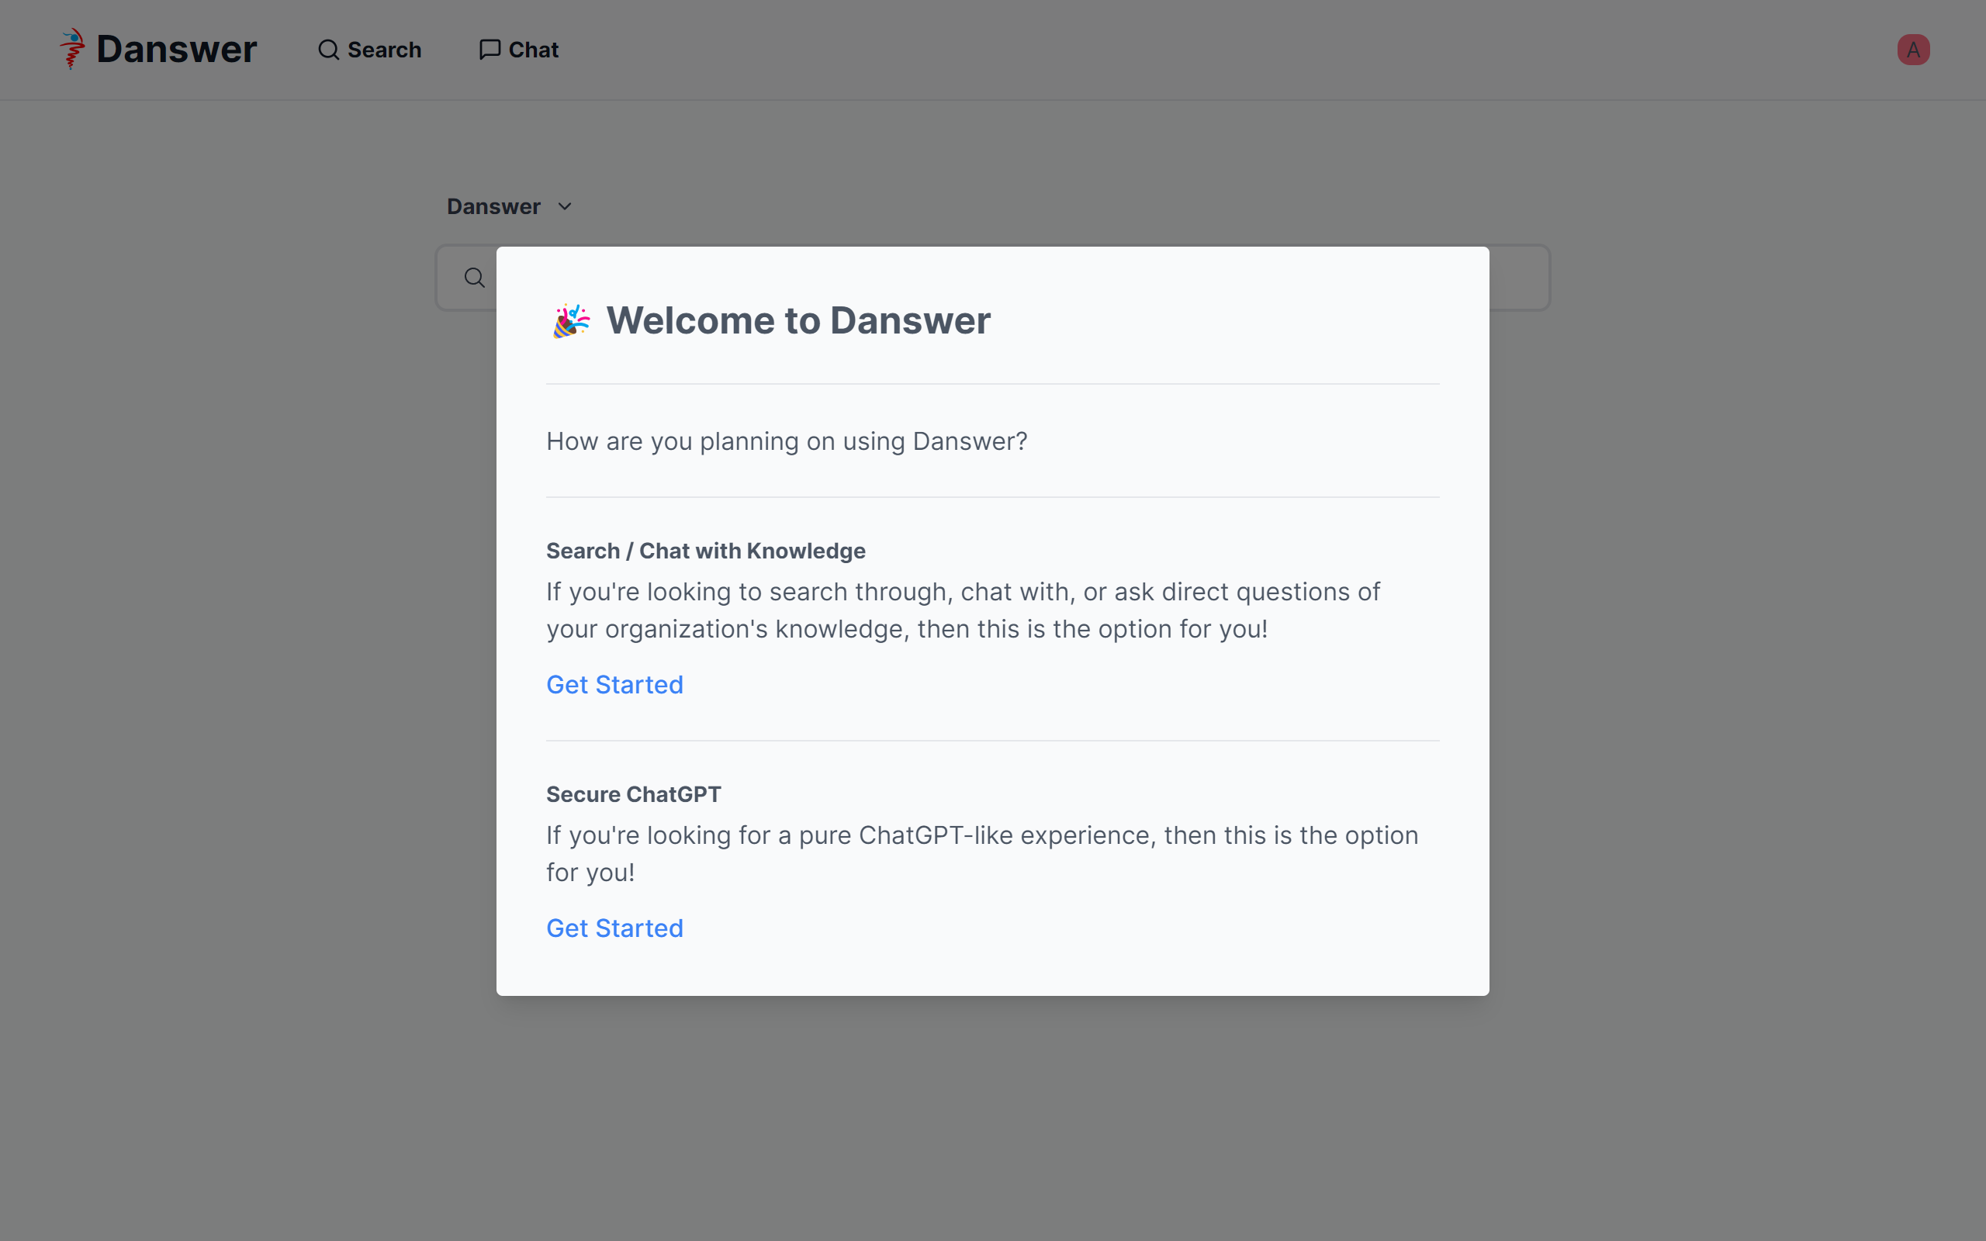The height and width of the screenshot is (1241, 1986).
Task: Click the Danswer logo icon in header
Action: 72,49
